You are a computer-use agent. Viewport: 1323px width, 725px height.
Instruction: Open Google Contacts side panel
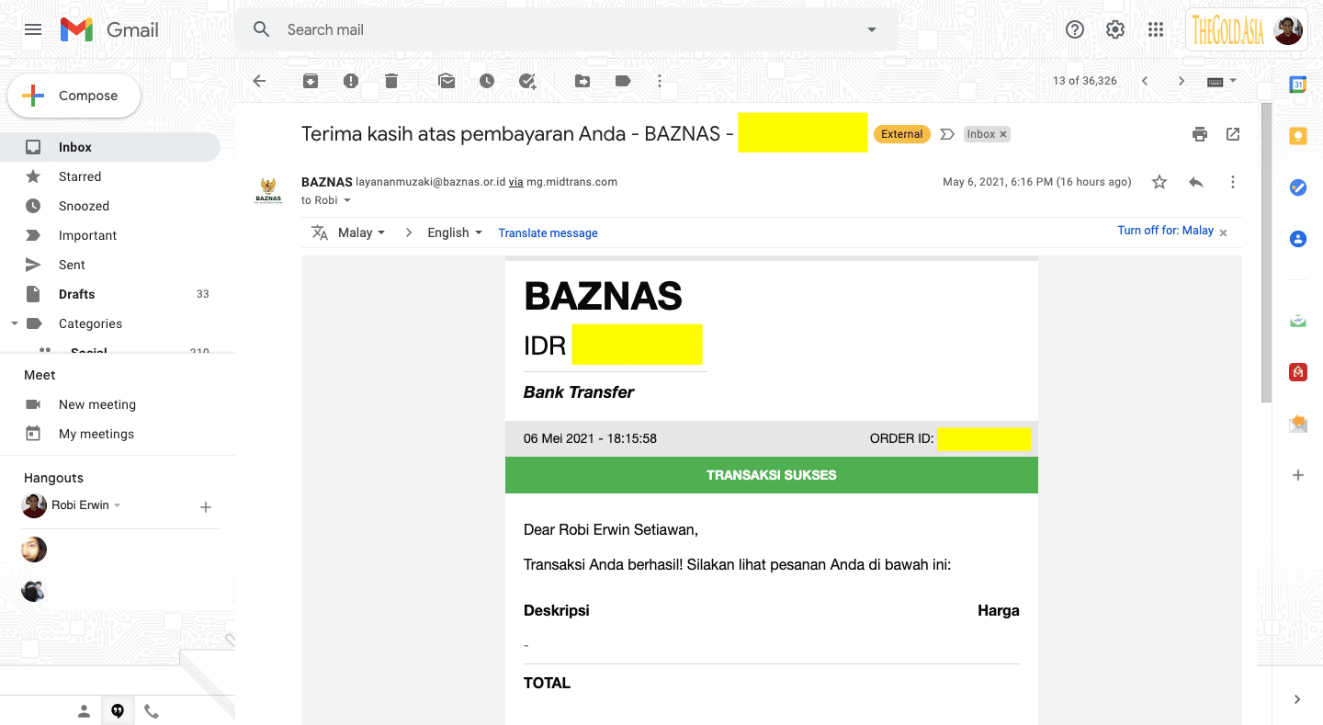point(1298,239)
